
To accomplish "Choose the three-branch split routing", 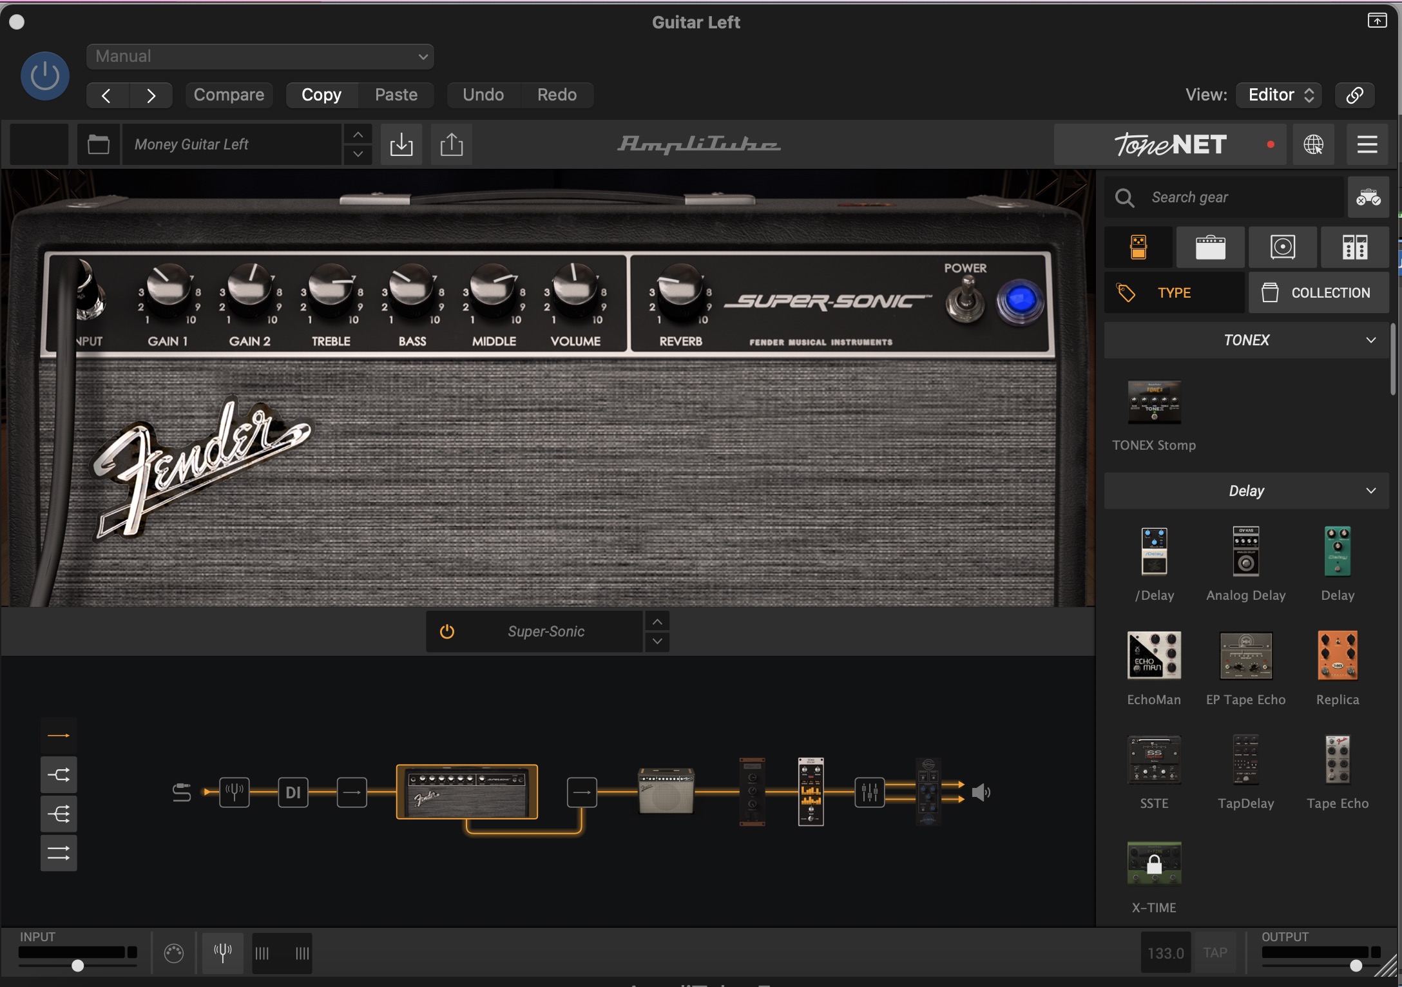I will 59,814.
